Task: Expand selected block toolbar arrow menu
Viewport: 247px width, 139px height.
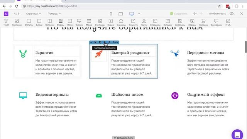Action: point(91,42)
